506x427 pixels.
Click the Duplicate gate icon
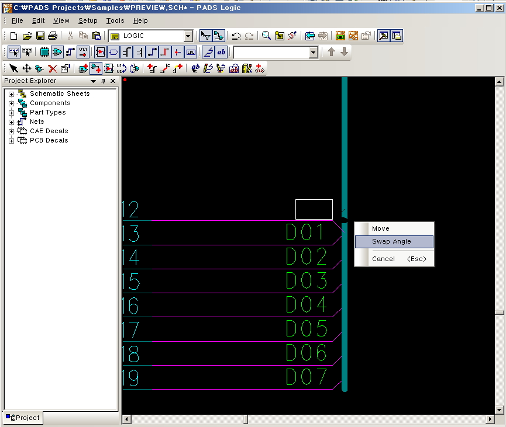39,68
